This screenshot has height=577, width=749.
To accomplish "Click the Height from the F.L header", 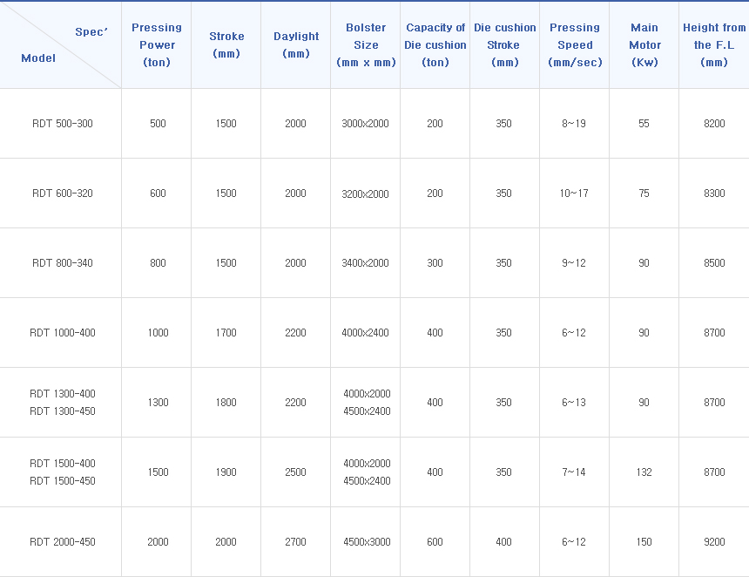I will tap(714, 44).
